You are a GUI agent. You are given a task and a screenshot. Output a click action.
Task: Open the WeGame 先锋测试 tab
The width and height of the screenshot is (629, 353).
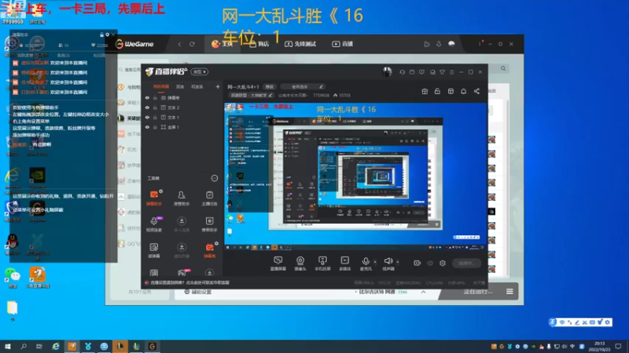(x=300, y=44)
